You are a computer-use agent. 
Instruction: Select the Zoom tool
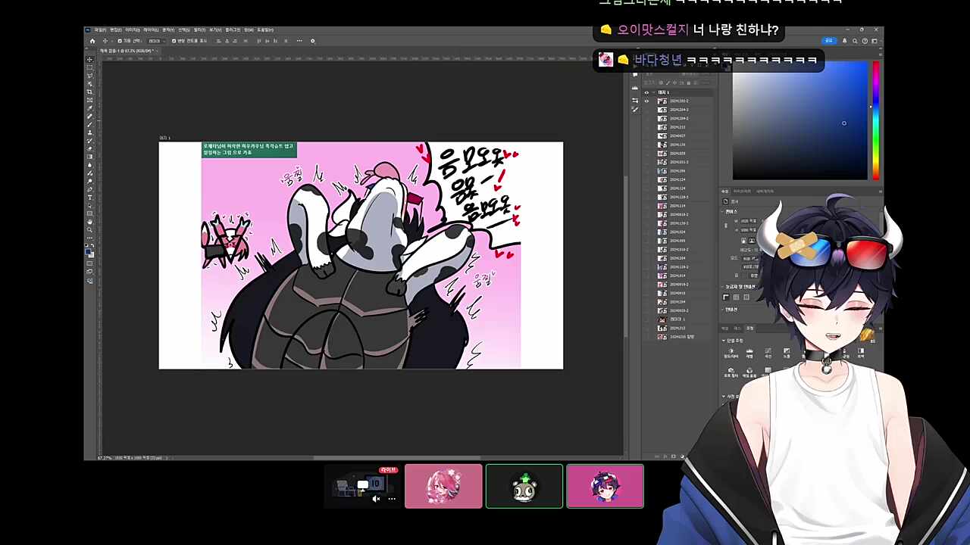(89, 230)
